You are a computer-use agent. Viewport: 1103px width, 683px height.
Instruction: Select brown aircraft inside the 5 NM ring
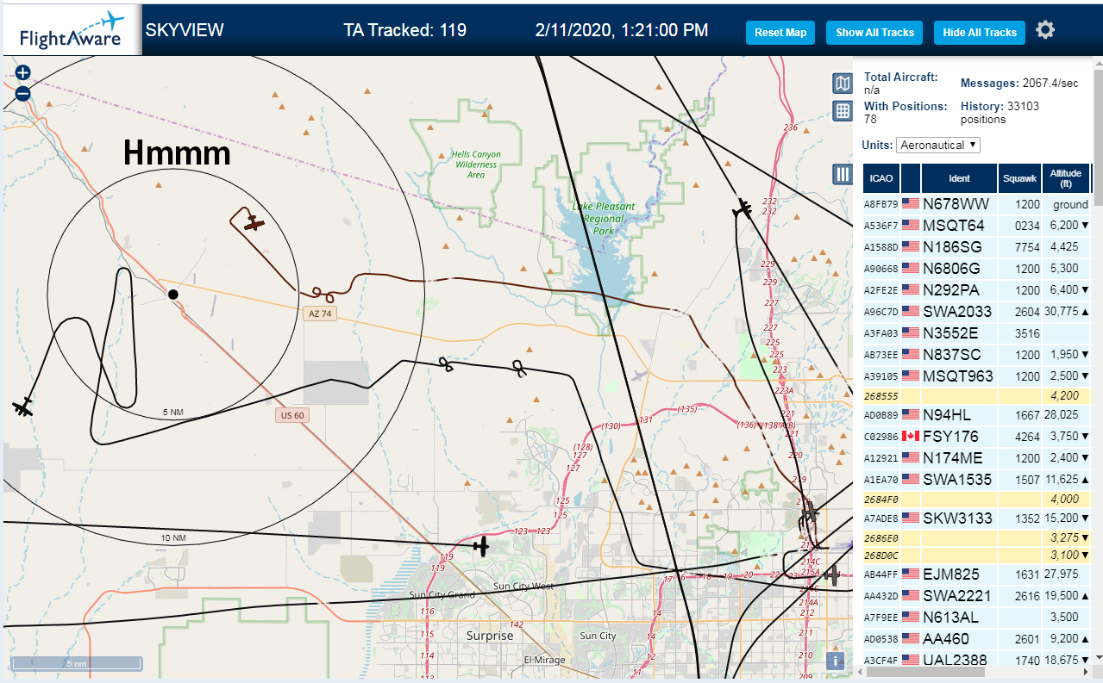(254, 223)
